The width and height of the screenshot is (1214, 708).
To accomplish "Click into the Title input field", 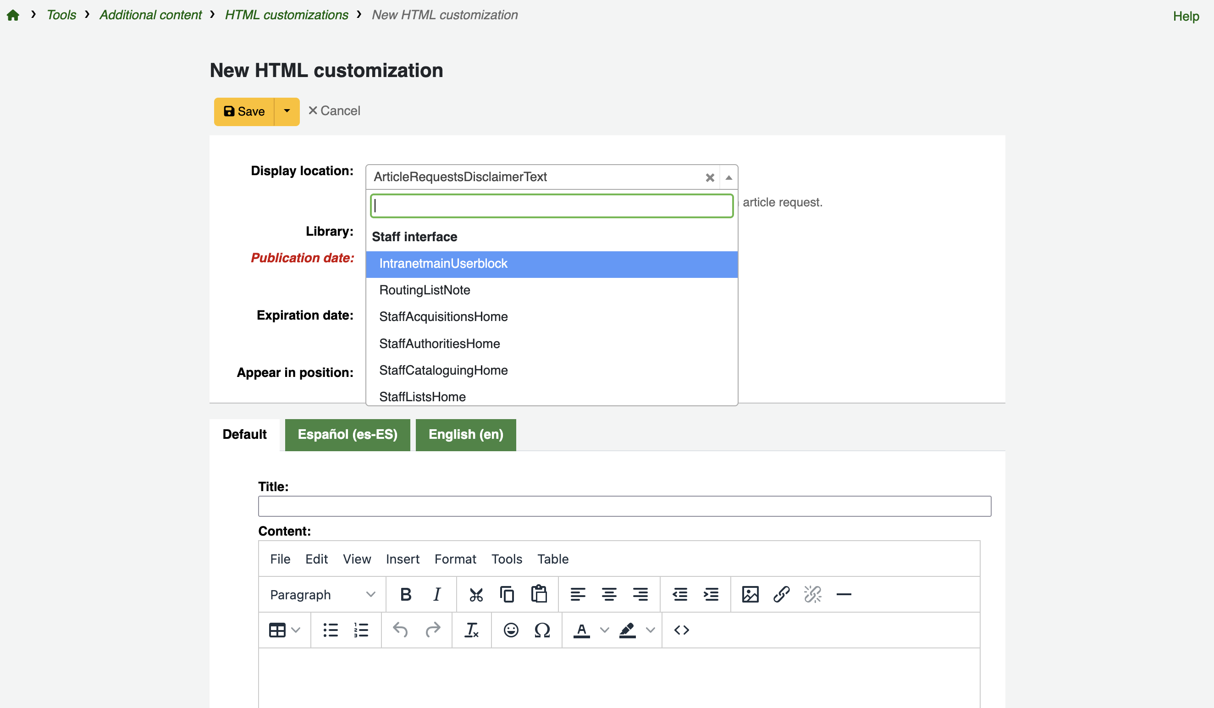I will tap(624, 506).
